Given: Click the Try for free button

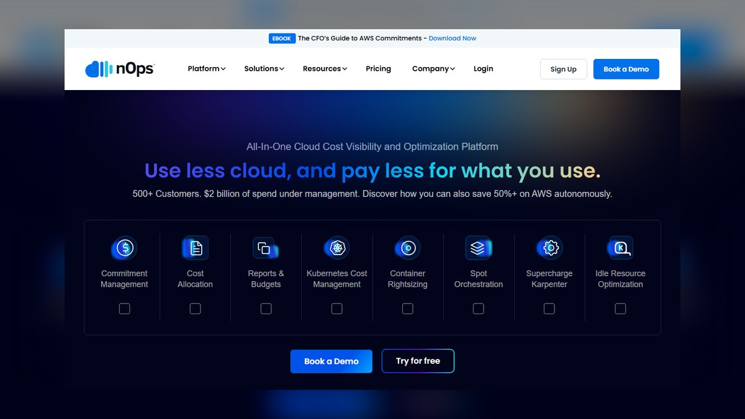Looking at the screenshot, I should pyautogui.click(x=418, y=361).
